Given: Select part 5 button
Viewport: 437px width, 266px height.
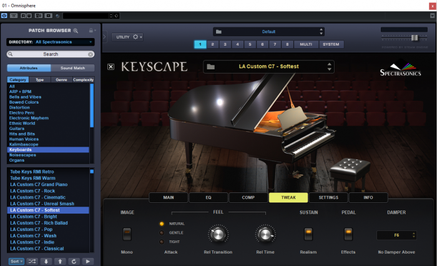Looking at the screenshot, I should click(250, 44).
